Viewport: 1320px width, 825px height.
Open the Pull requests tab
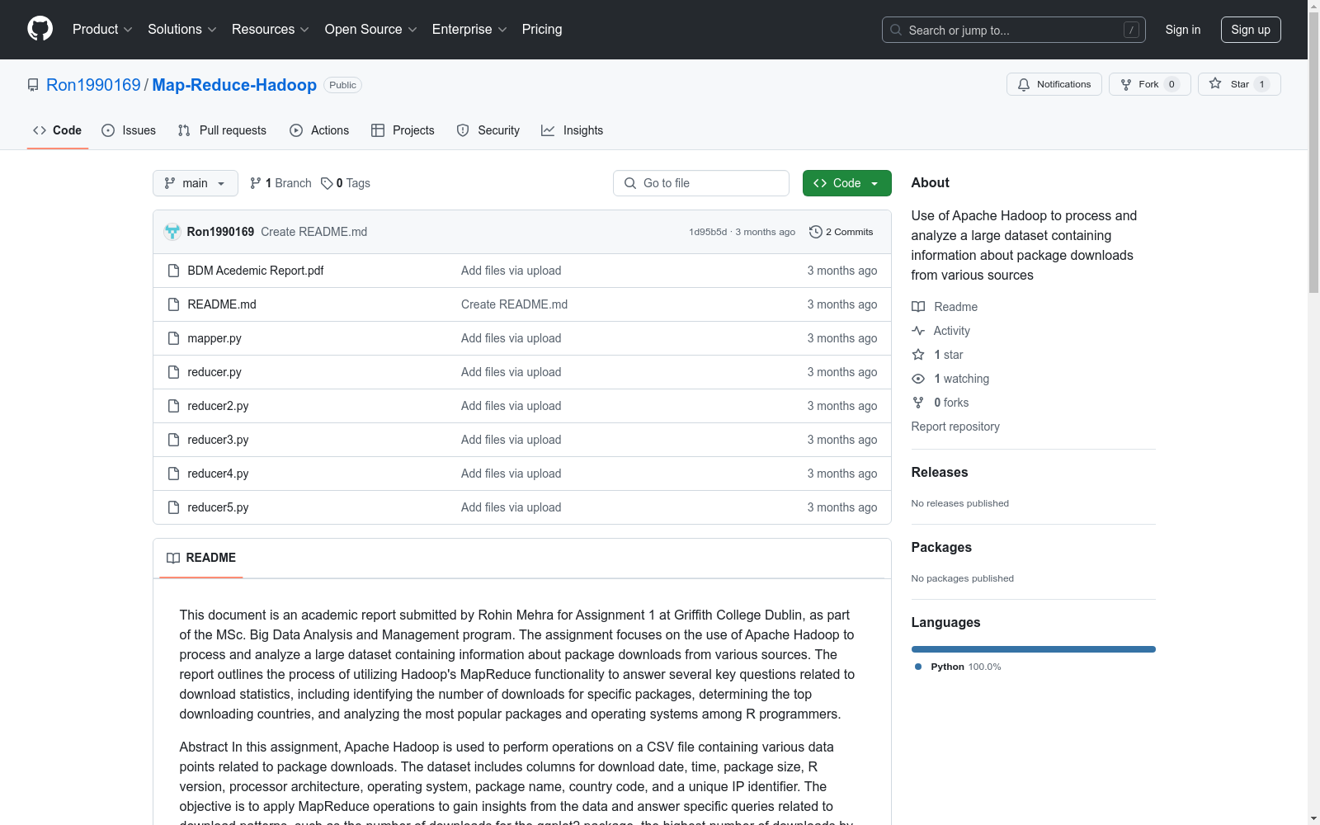click(222, 130)
